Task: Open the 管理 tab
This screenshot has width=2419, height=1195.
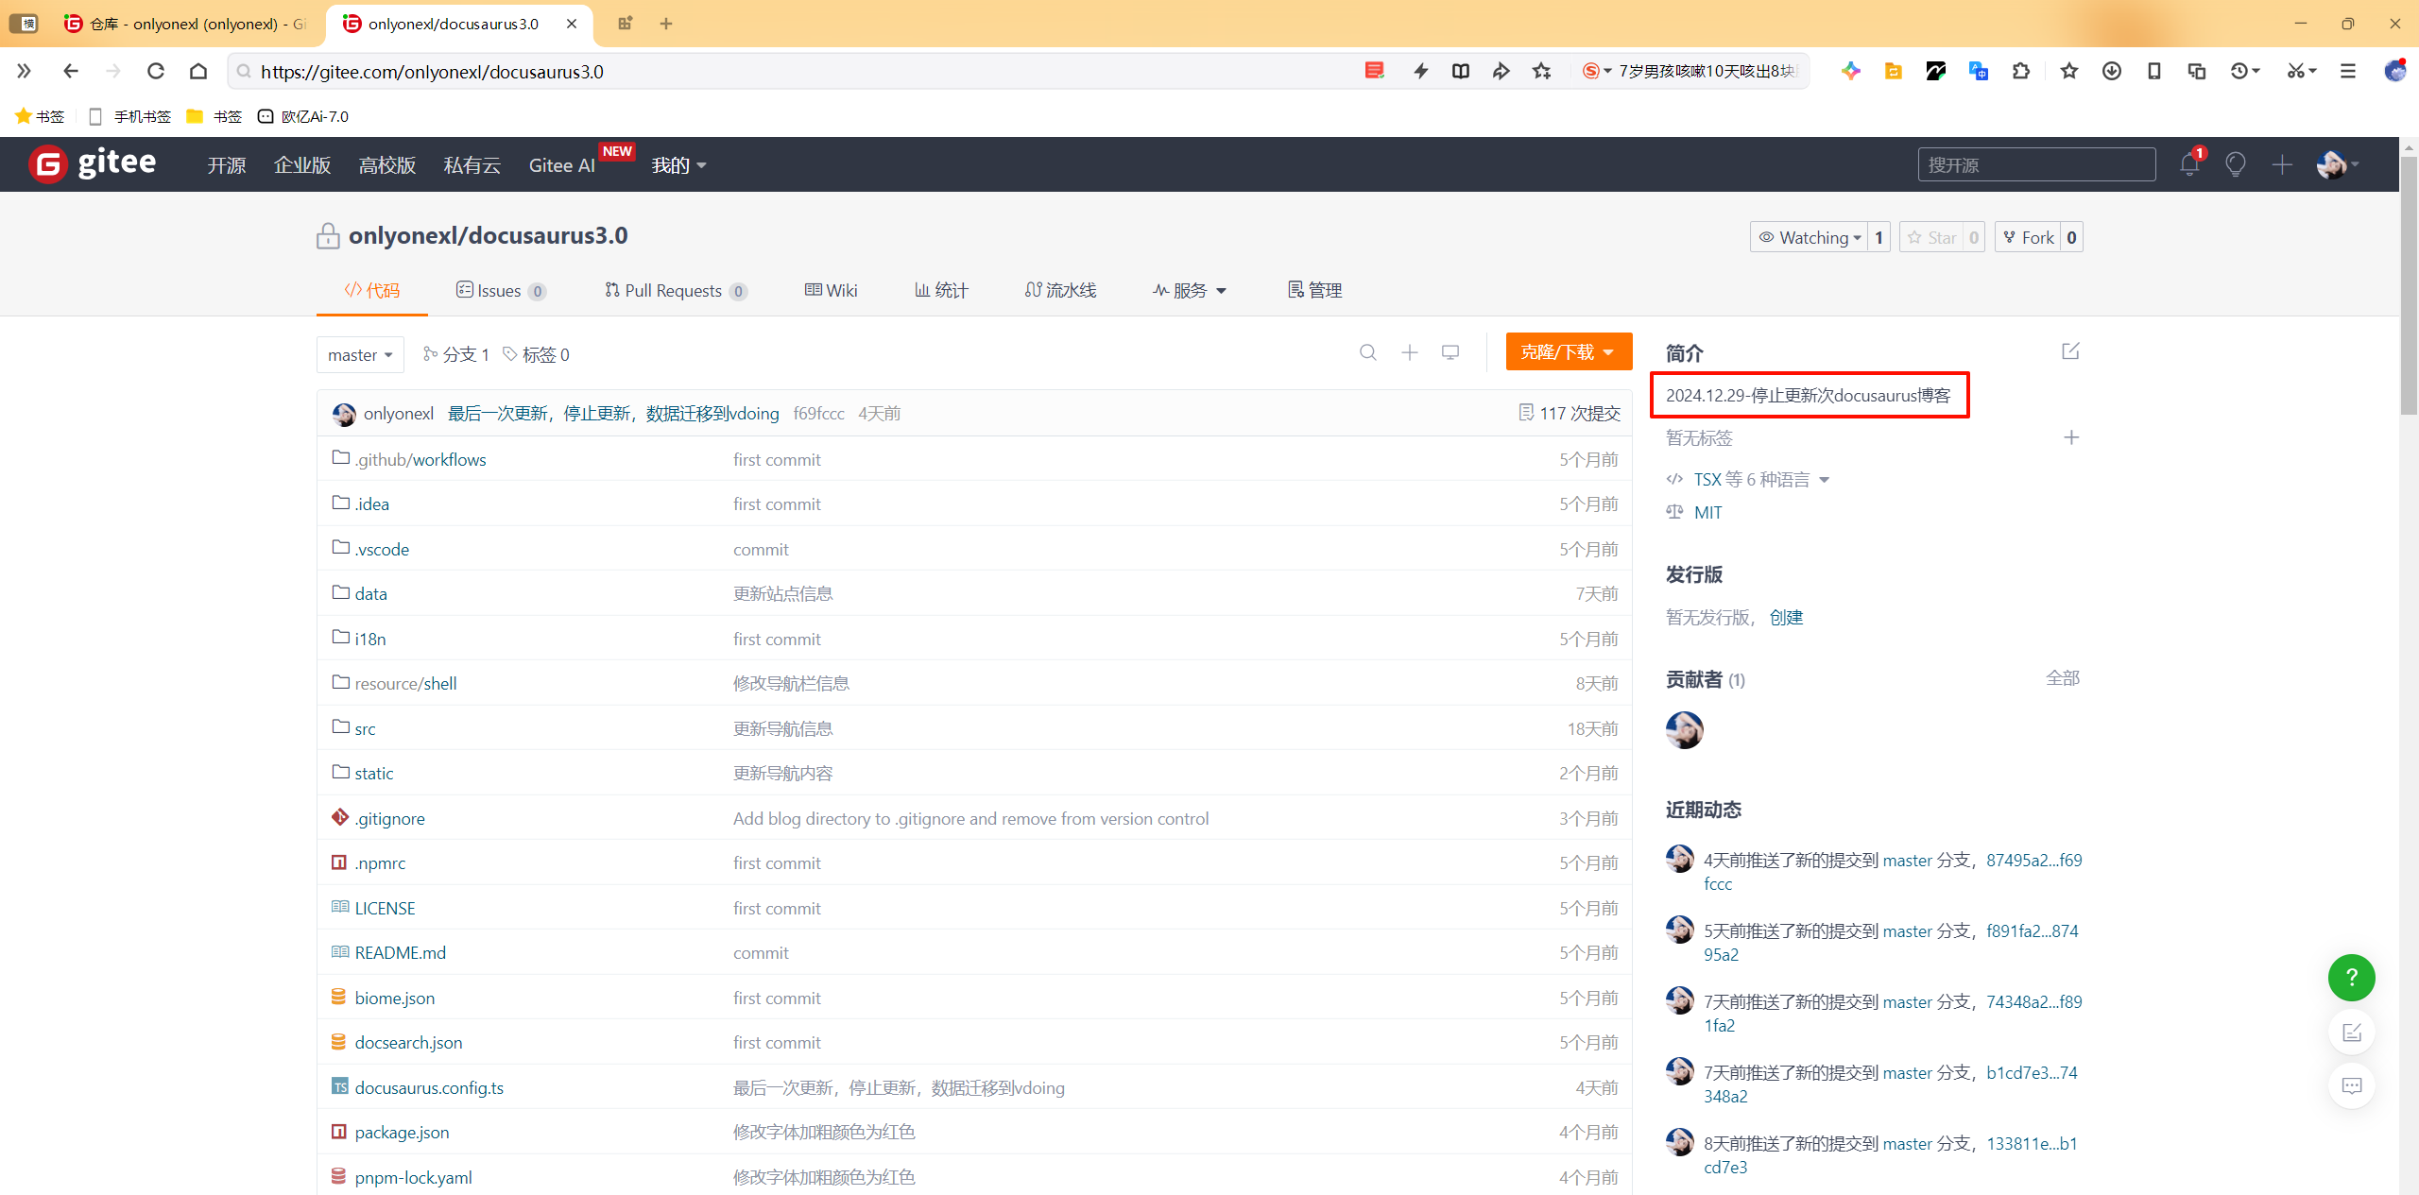Action: pyautogui.click(x=1314, y=290)
